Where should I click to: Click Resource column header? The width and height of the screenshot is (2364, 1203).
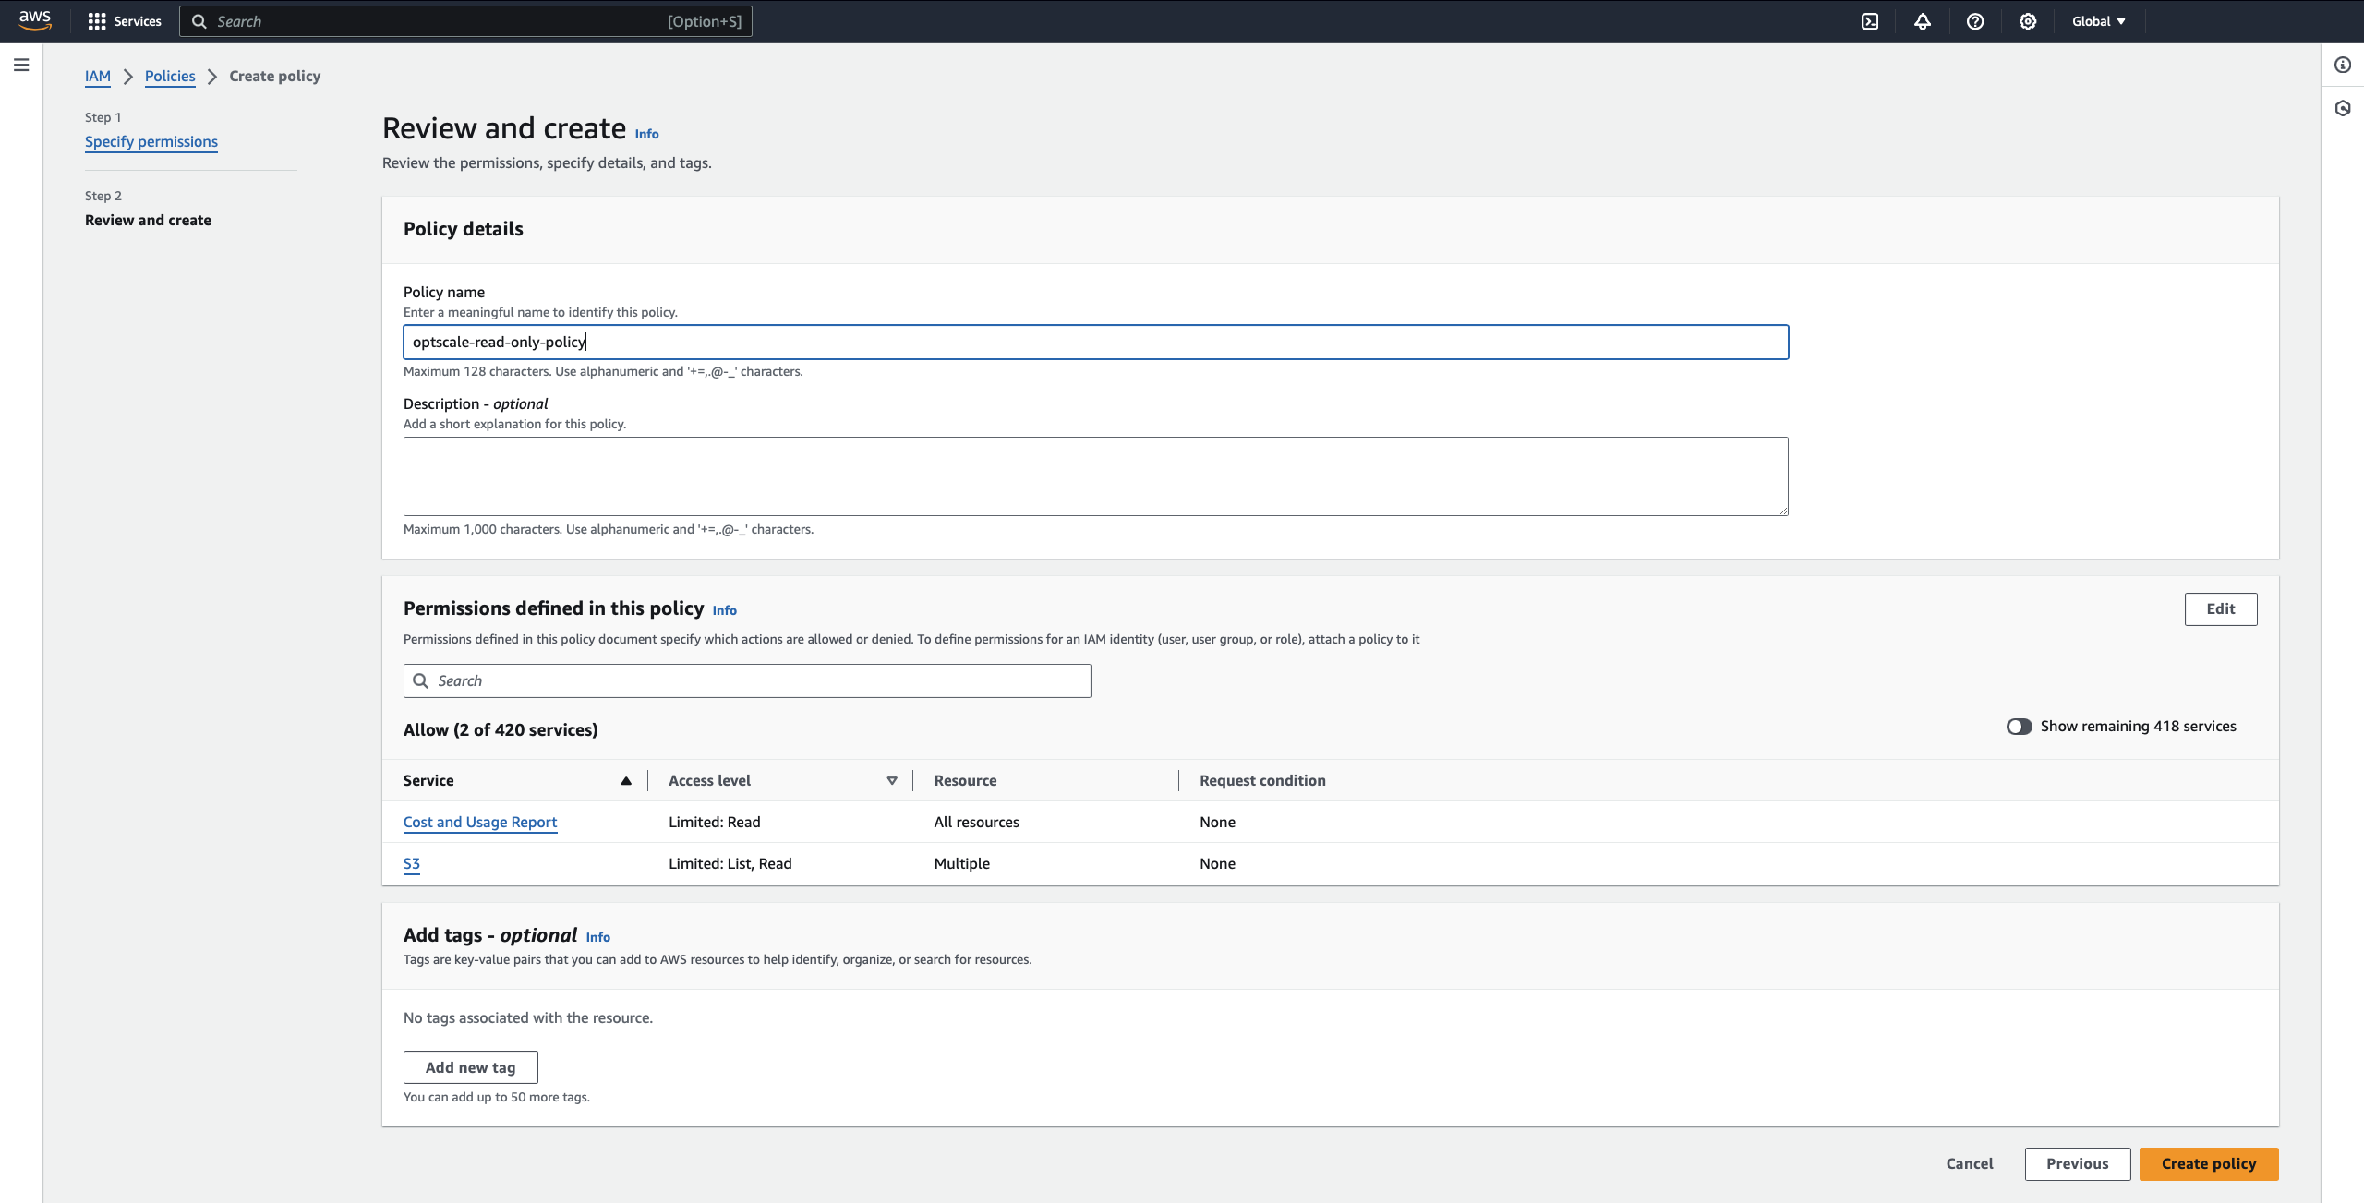click(x=965, y=780)
